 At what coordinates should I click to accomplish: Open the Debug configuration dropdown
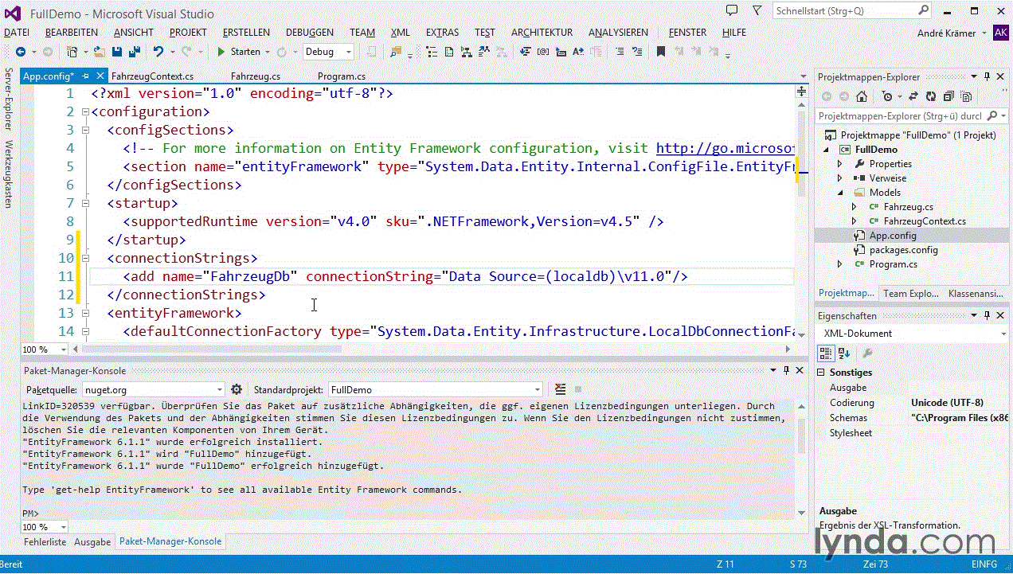coord(328,52)
